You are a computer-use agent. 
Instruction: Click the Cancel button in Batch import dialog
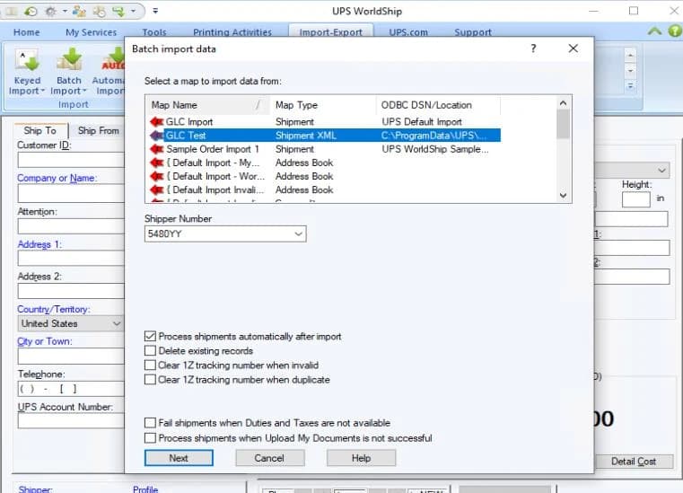pos(269,458)
